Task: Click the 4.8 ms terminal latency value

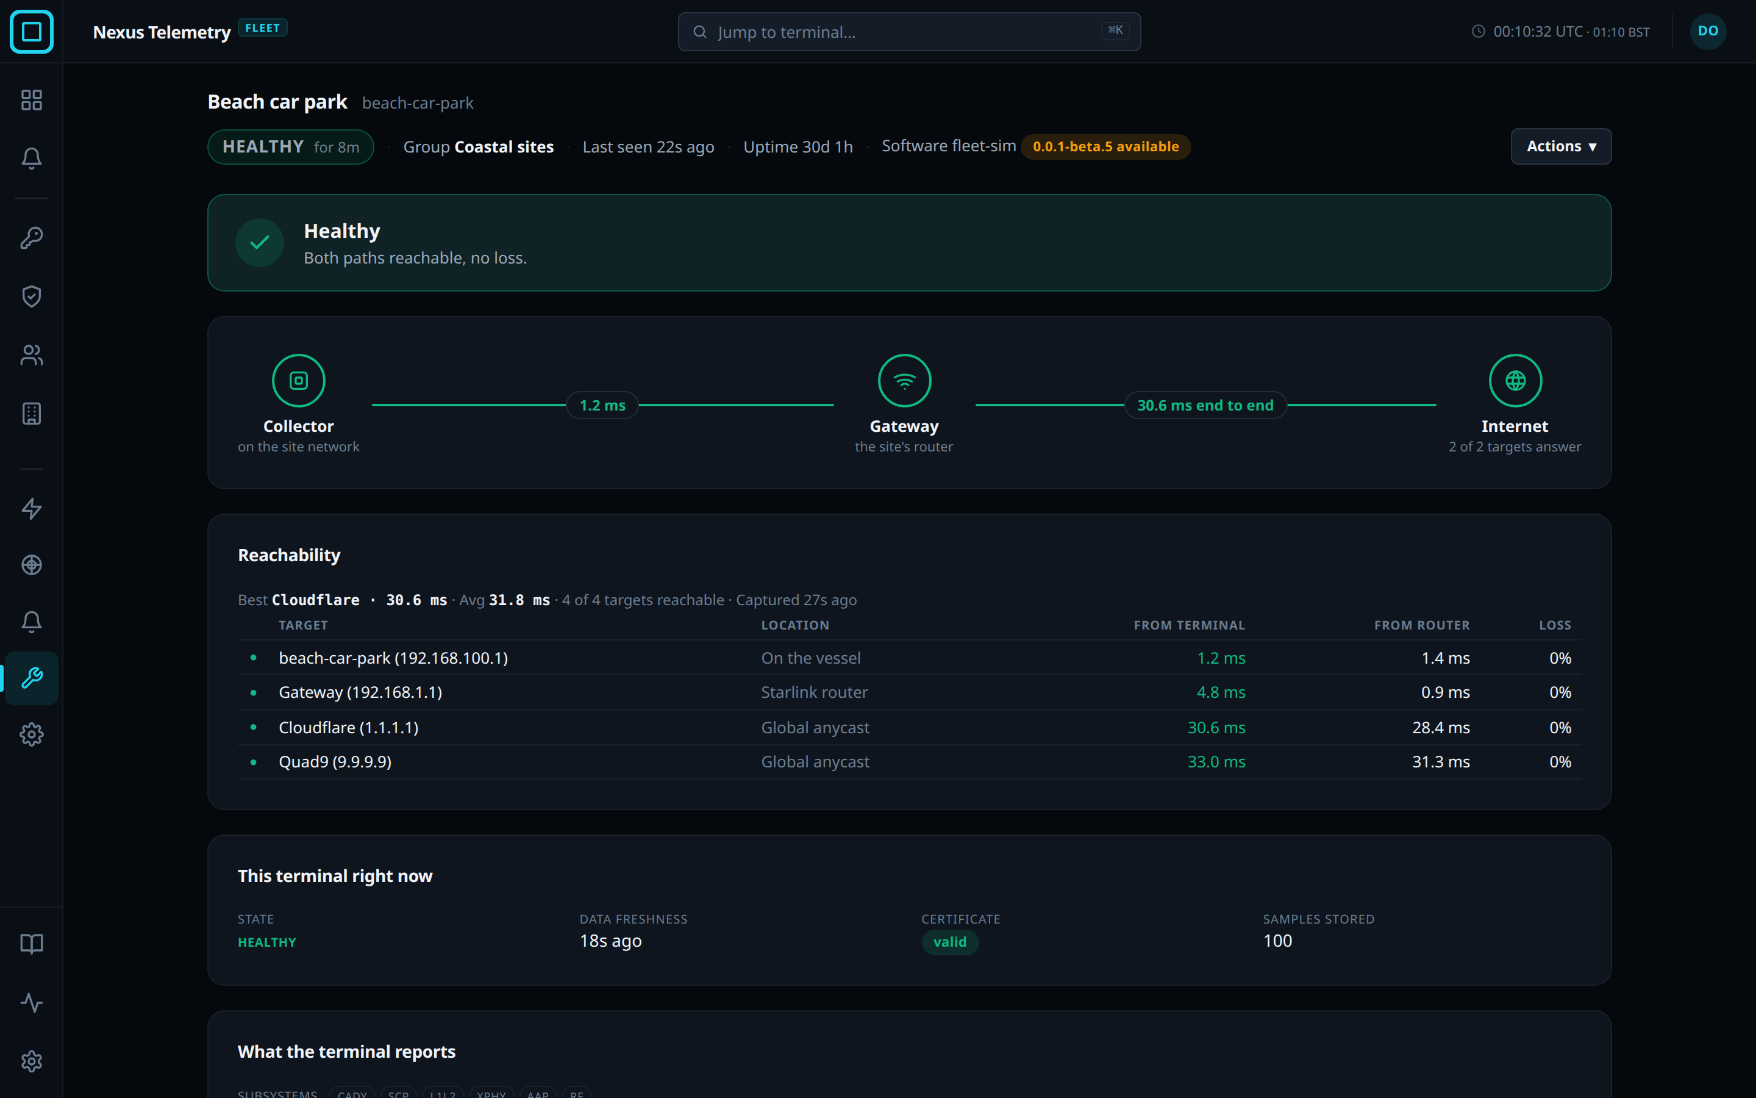Action: 1221,692
